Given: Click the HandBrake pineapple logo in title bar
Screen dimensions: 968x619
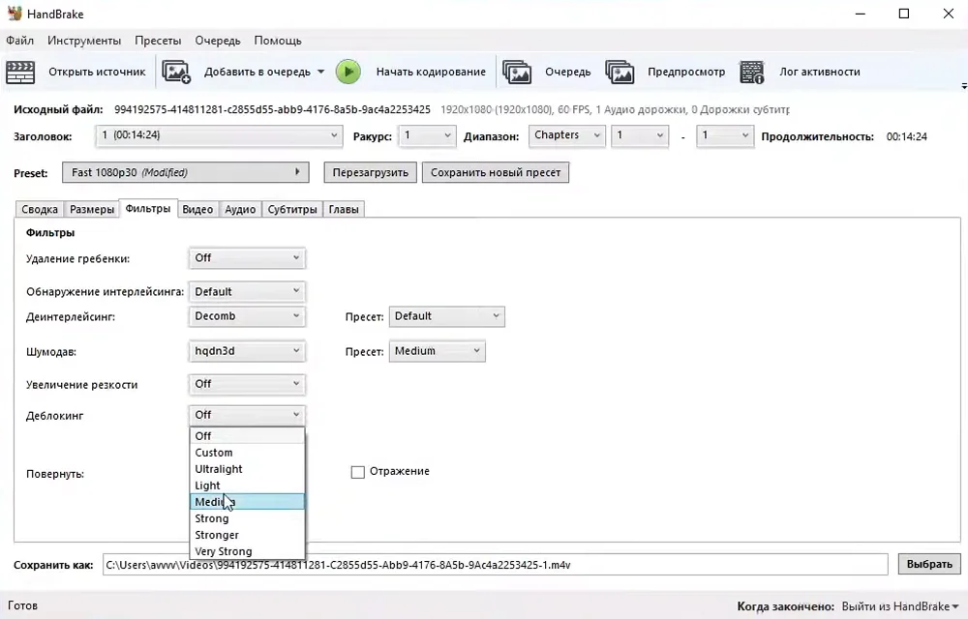Looking at the screenshot, I should (x=15, y=14).
